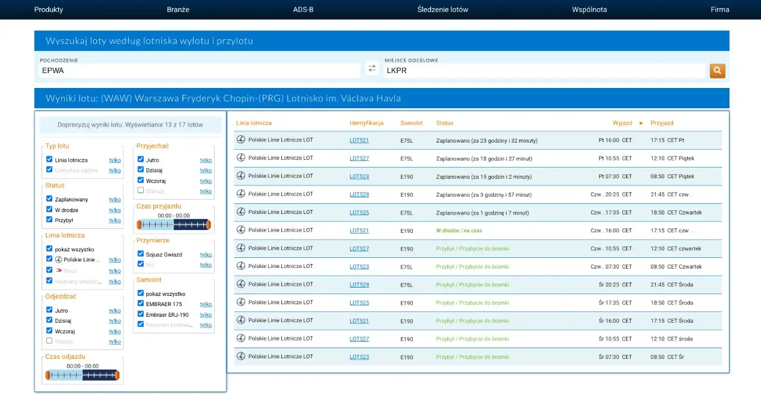The image size is (761, 394).
Task: Click LOT logo in Wednesday 20:25 LOT529 row
Action: [x=241, y=284]
